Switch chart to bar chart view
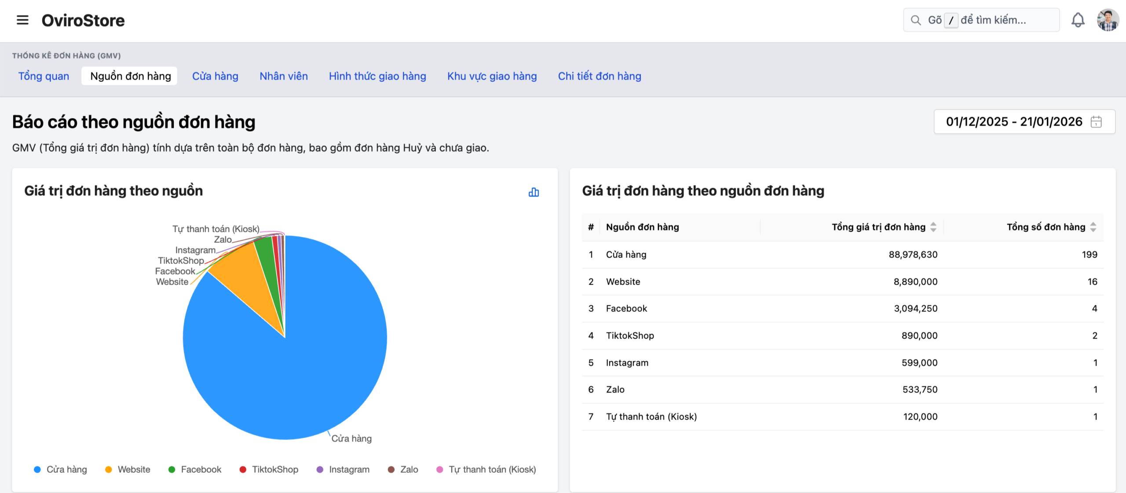This screenshot has width=1126, height=493. (534, 192)
